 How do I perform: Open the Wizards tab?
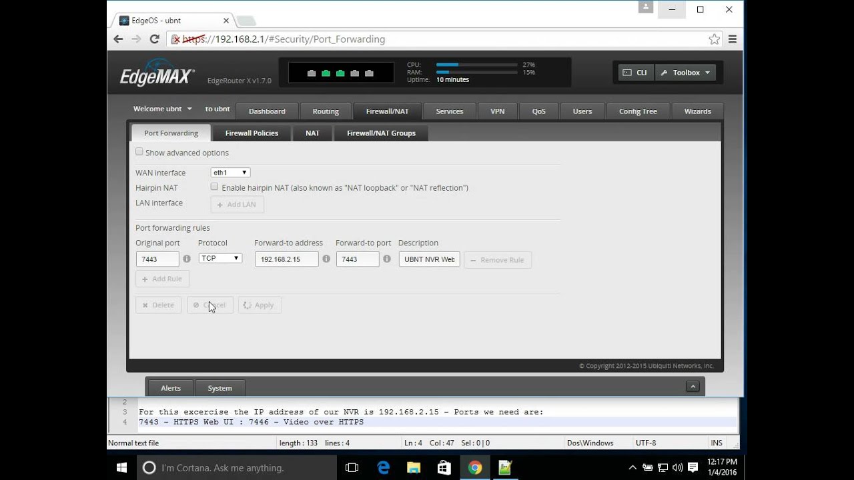pos(698,111)
